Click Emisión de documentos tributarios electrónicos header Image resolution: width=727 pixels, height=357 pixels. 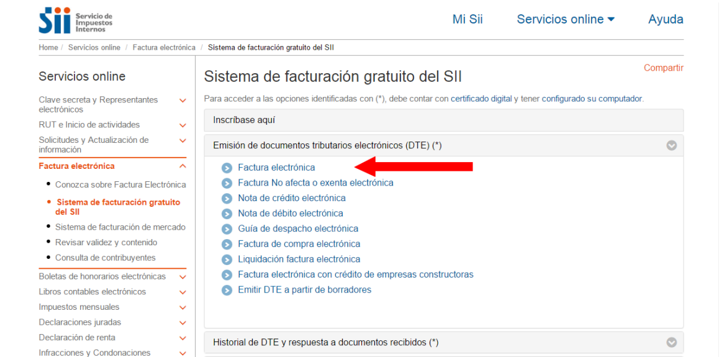tap(444, 145)
